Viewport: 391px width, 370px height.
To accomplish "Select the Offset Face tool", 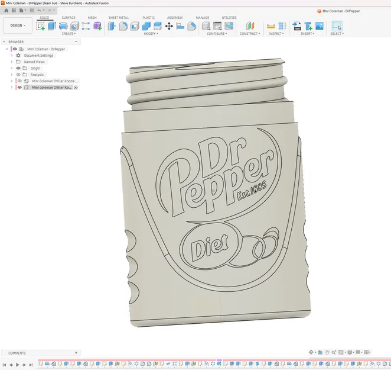I will pyautogui.click(x=158, y=26).
